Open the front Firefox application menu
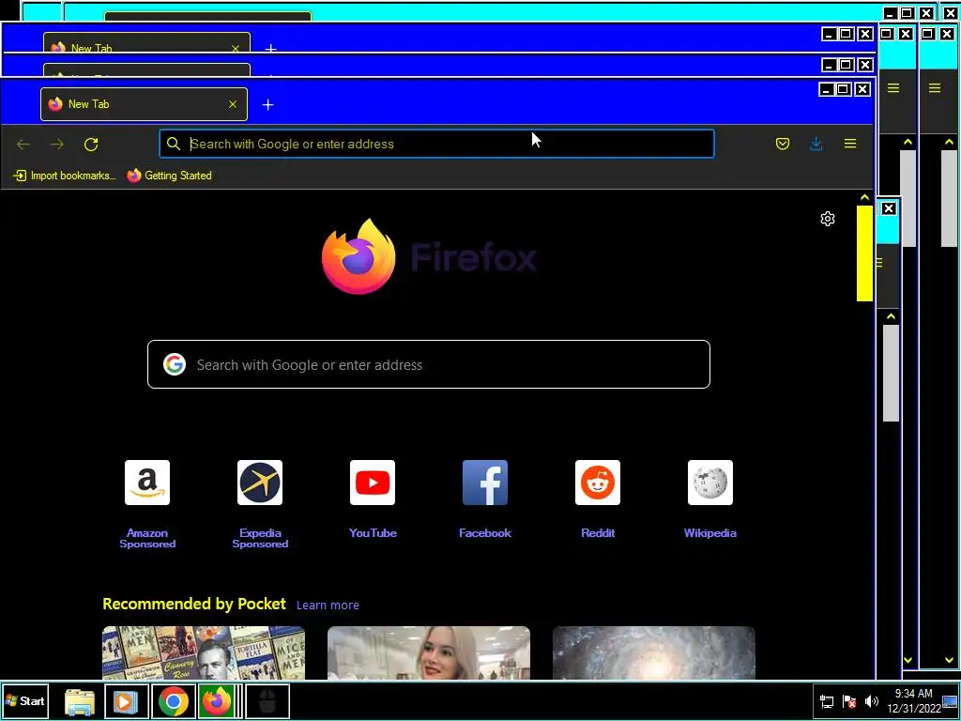 pyautogui.click(x=850, y=144)
